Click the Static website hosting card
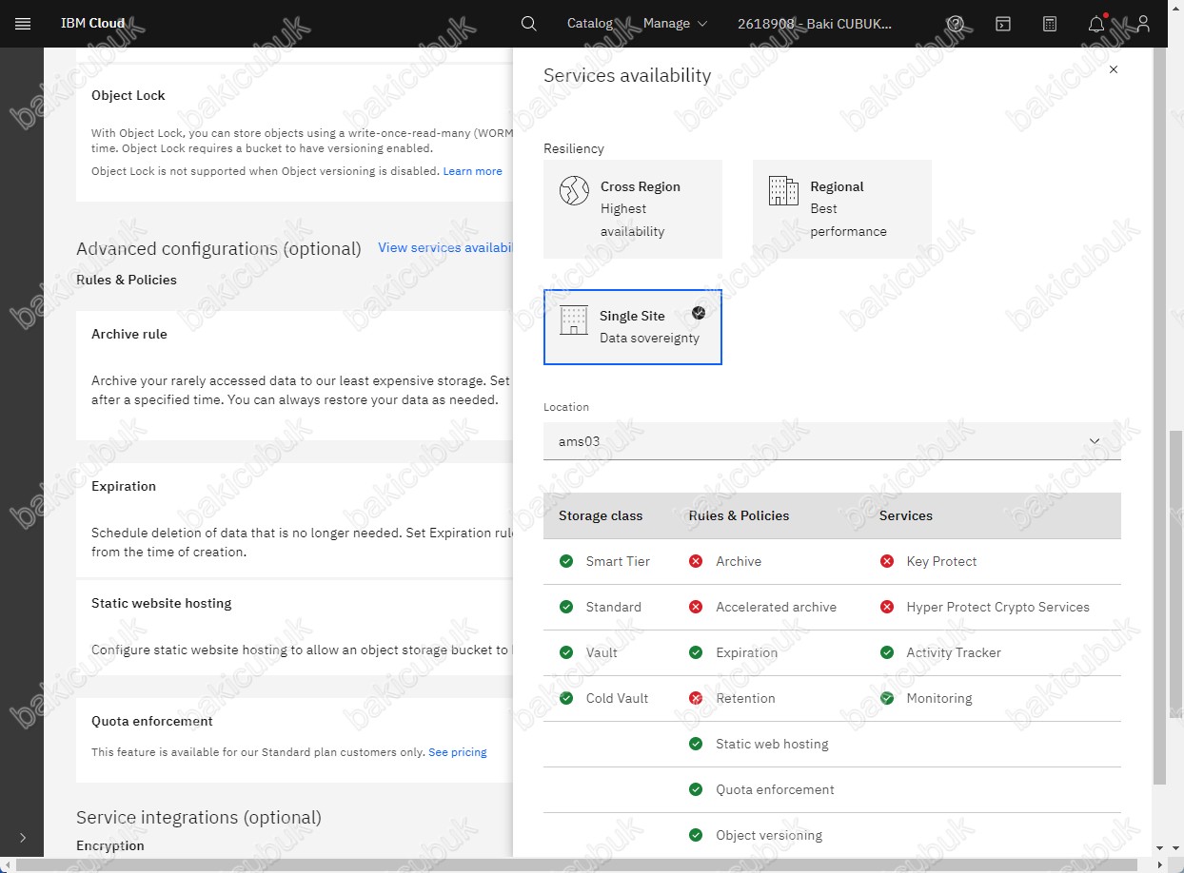The height and width of the screenshot is (873, 1184). click(x=294, y=628)
